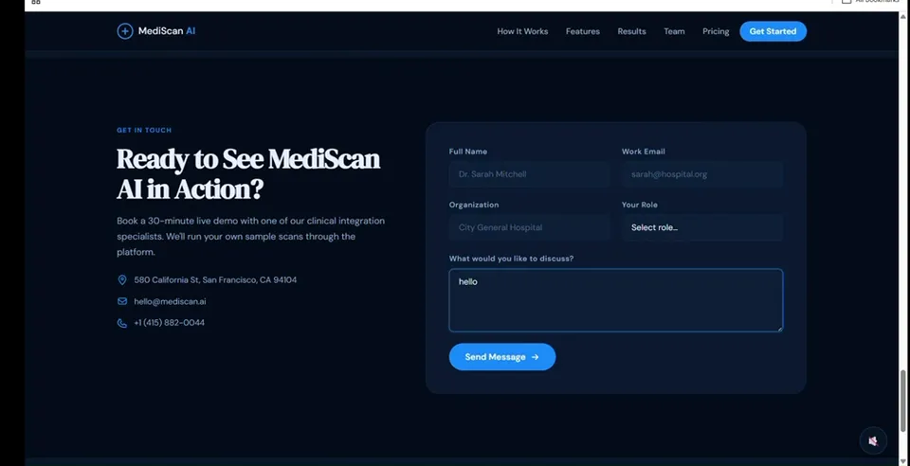The width and height of the screenshot is (910, 466).
Task: Submit form with Send Message button
Action: click(502, 357)
